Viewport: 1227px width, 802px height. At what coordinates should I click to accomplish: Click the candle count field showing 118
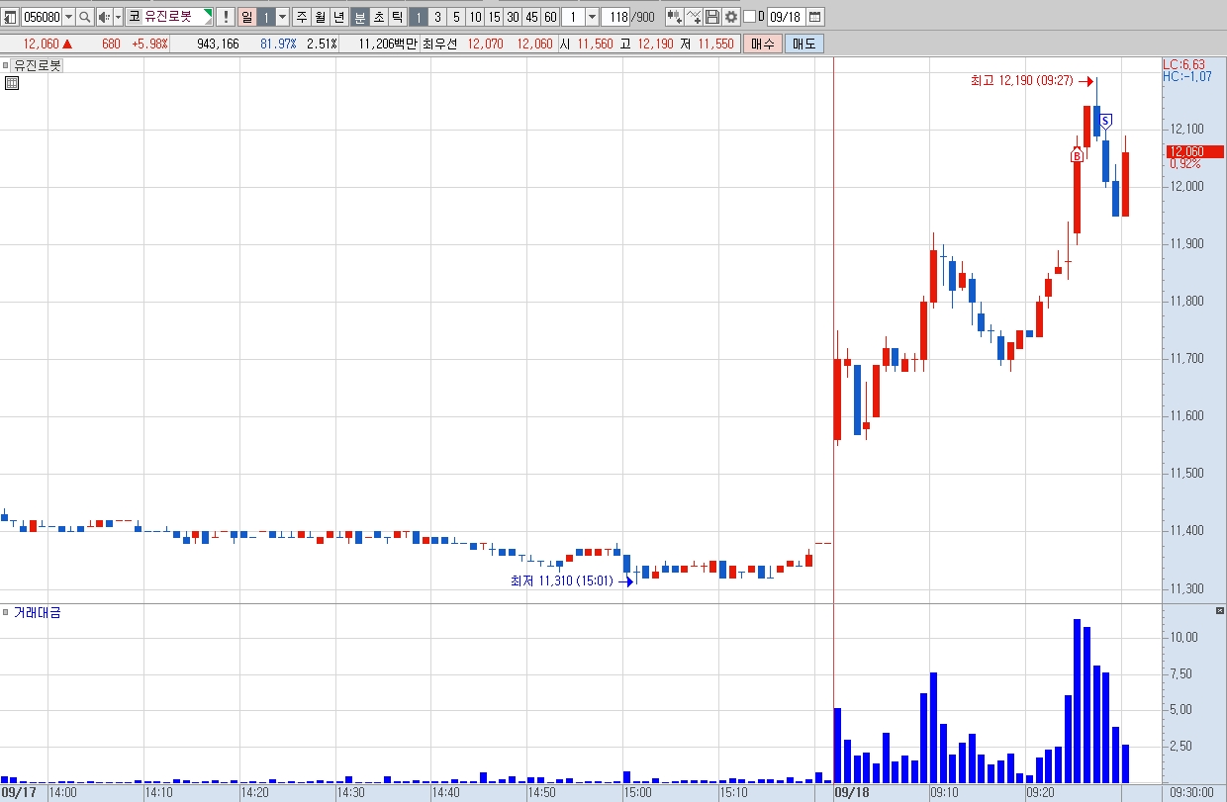pyautogui.click(x=614, y=17)
